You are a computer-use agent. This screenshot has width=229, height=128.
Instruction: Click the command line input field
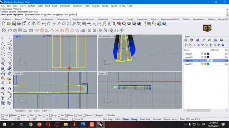[x=113, y=15]
